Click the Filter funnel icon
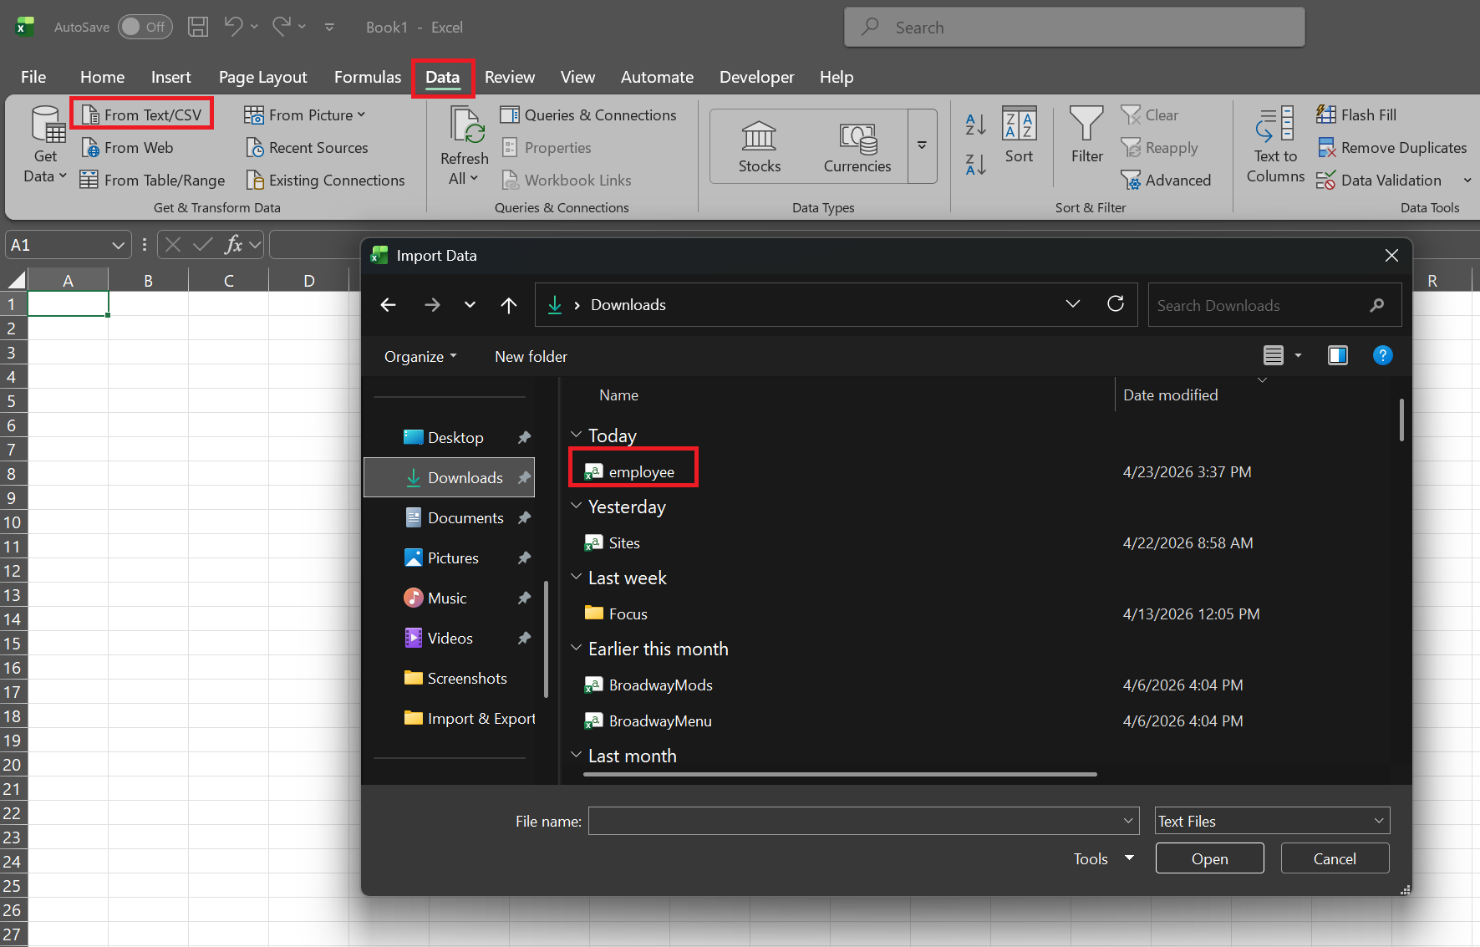Viewport: 1480px width, 947px height. click(1086, 124)
